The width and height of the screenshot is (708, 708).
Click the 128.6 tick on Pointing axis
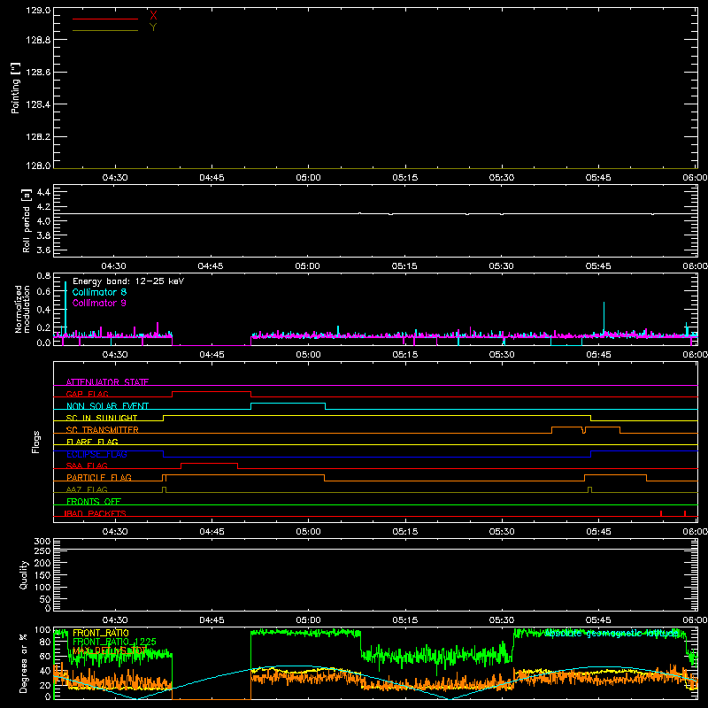38,73
